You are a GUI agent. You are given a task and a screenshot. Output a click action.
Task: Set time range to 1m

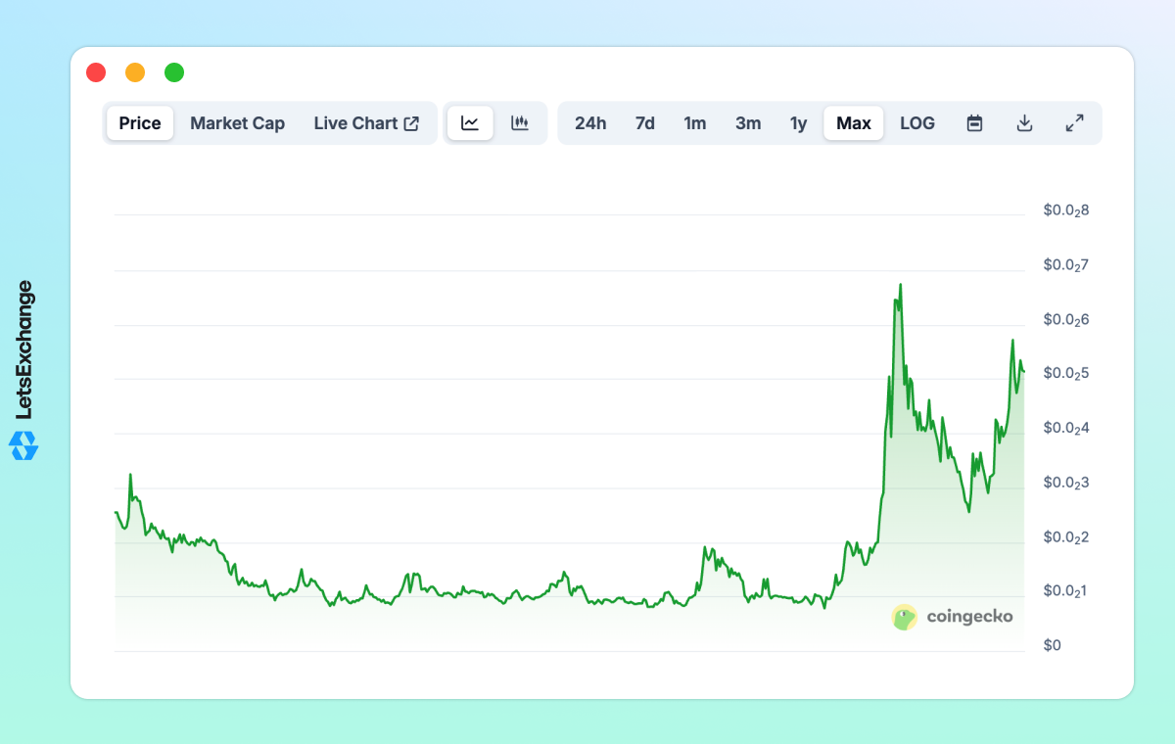(x=694, y=123)
